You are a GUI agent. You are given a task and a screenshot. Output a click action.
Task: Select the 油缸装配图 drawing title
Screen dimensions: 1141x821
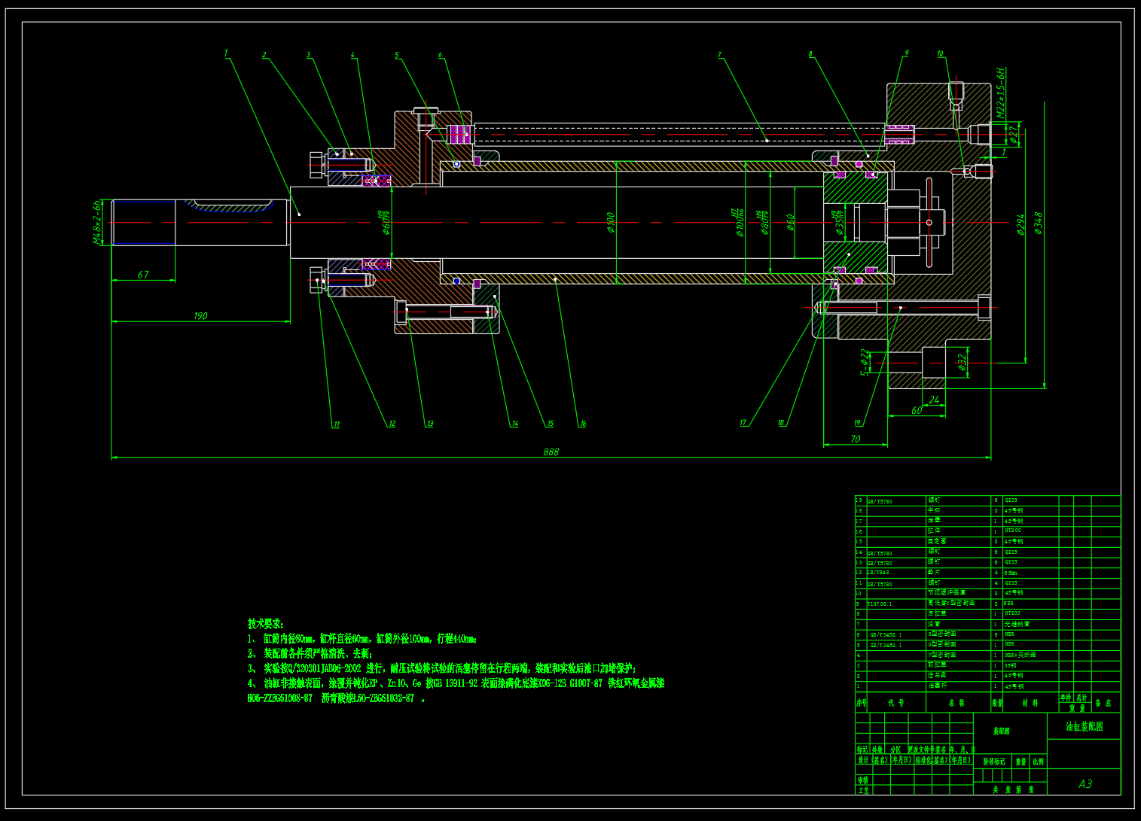[1084, 727]
